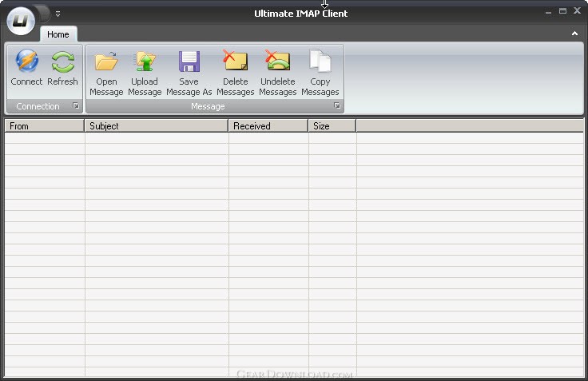Open the quick access toolbar dropdown arrow
Viewport: 588px width, 381px height.
click(58, 14)
